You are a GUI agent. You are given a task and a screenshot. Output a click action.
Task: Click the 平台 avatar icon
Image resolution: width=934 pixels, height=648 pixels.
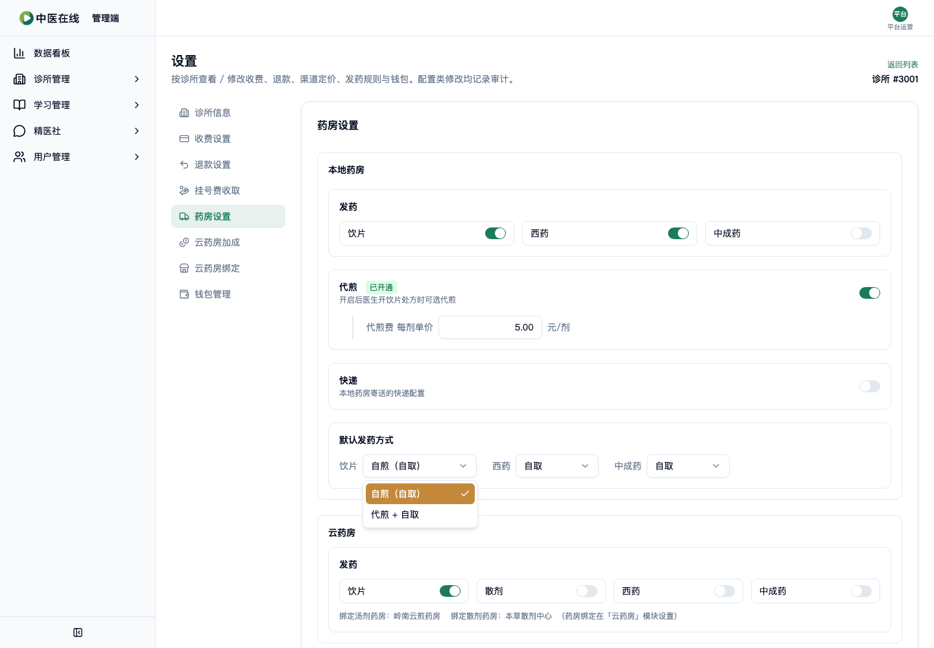point(900,14)
